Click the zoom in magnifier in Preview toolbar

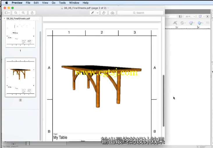pyautogui.click(x=23, y=13)
